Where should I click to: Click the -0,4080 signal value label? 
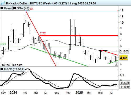pyautogui.click(x=125, y=86)
